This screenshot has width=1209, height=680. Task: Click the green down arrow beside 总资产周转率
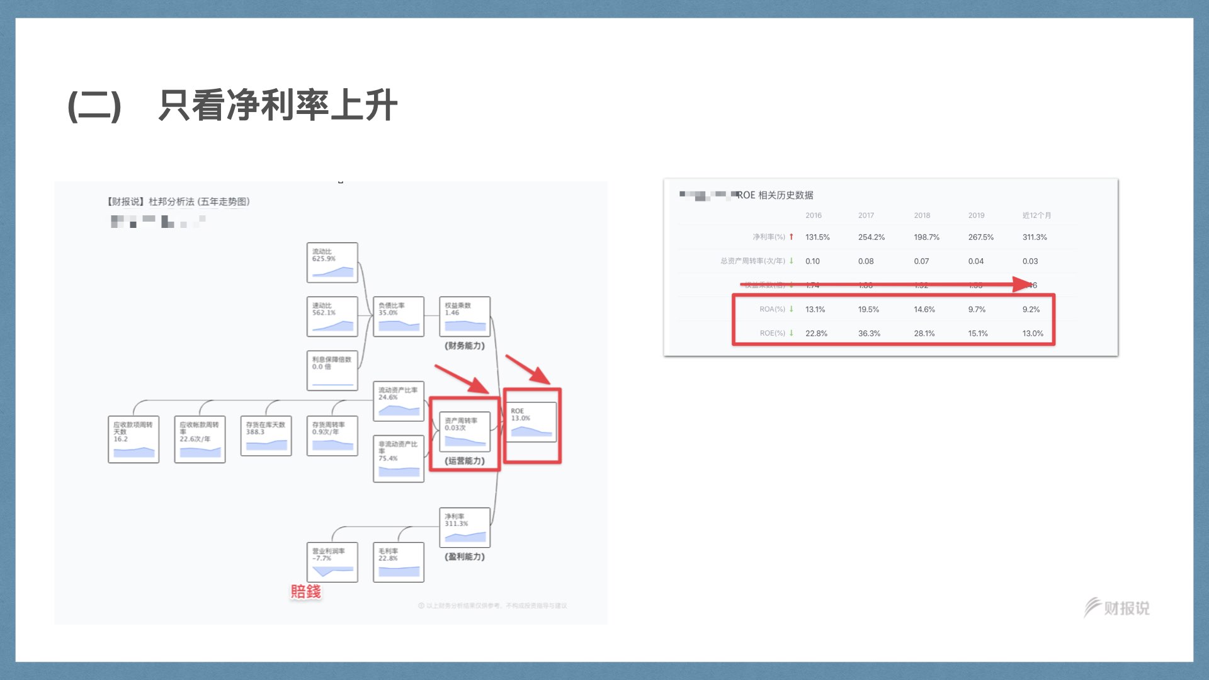[x=791, y=261]
